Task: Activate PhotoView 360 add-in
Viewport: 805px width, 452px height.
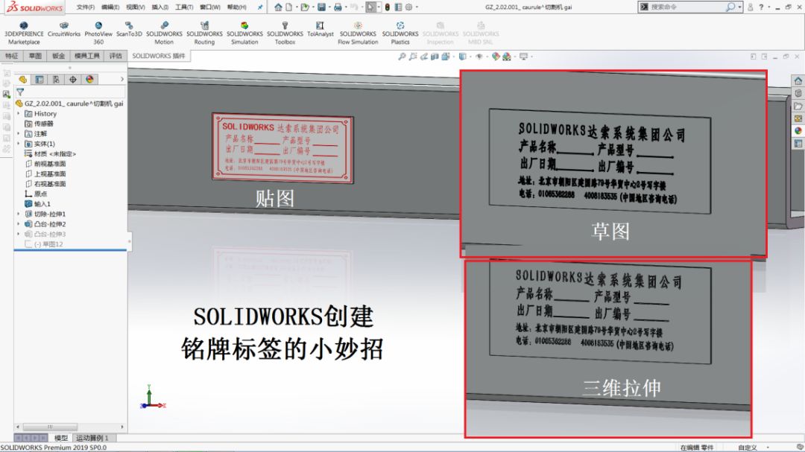Action: (98, 34)
